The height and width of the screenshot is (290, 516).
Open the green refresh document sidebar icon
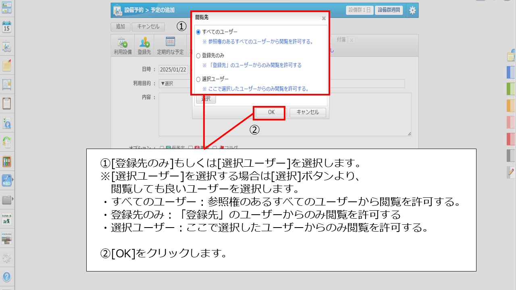pos(6,143)
